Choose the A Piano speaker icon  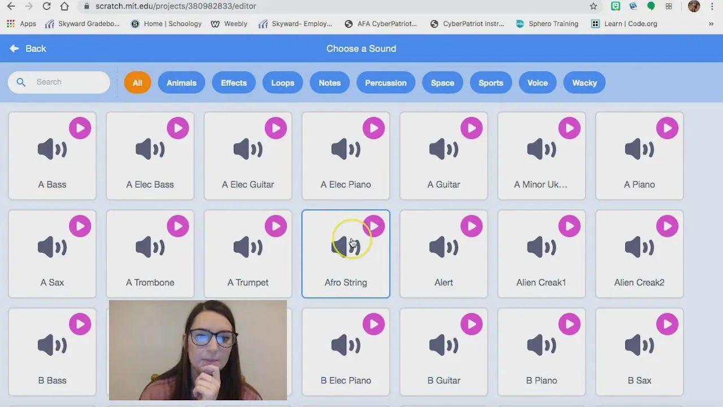point(639,149)
